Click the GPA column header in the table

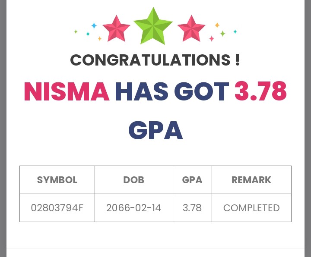(192, 180)
